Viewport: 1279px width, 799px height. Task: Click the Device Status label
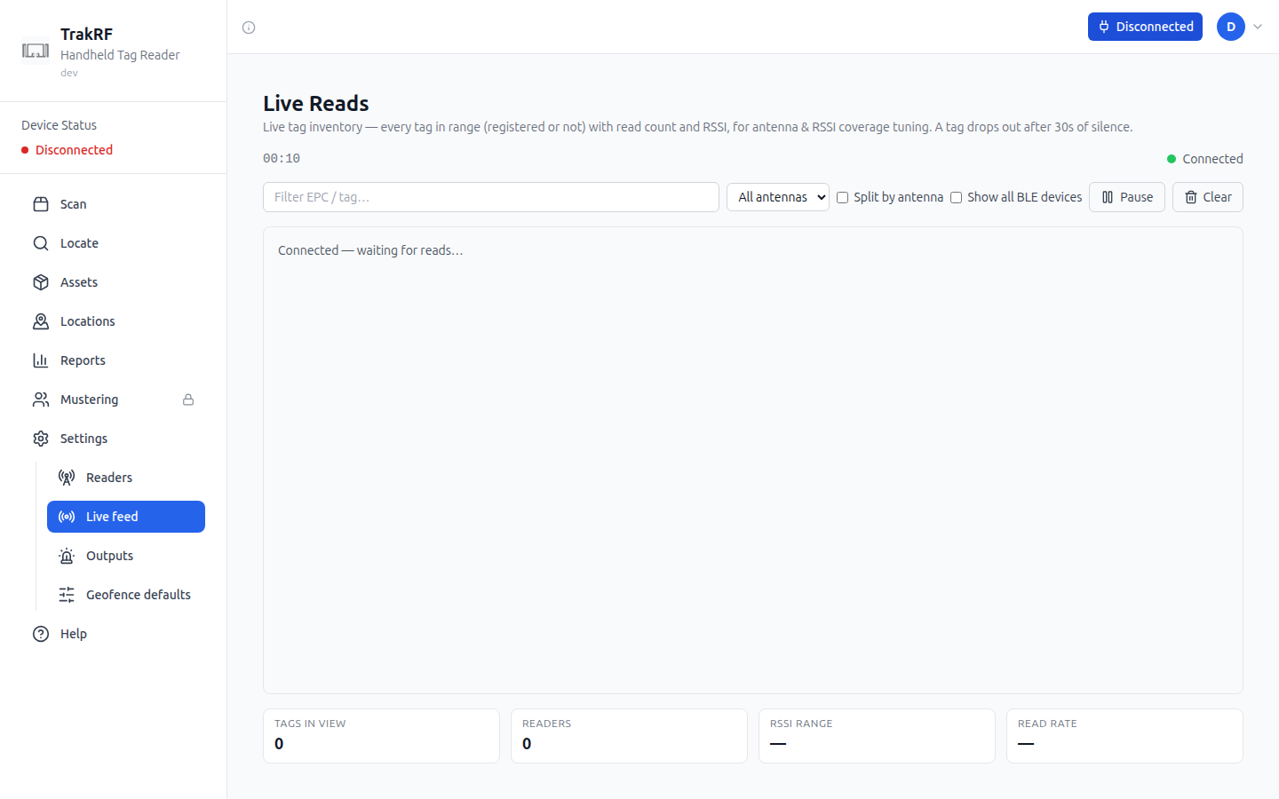click(59, 125)
